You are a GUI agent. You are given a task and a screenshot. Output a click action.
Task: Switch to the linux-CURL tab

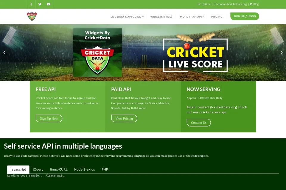pos(59,170)
